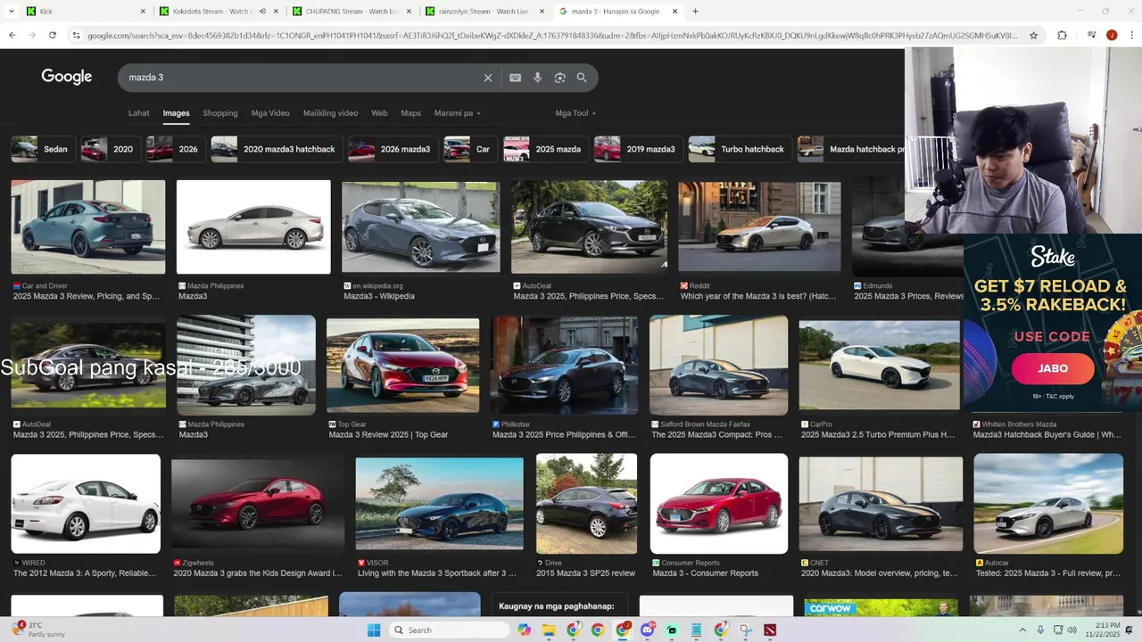Open a new browser tab

[695, 12]
